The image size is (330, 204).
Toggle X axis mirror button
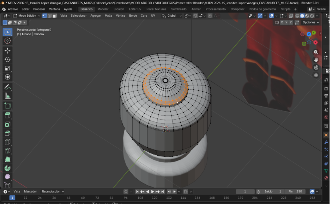tap(282, 22)
